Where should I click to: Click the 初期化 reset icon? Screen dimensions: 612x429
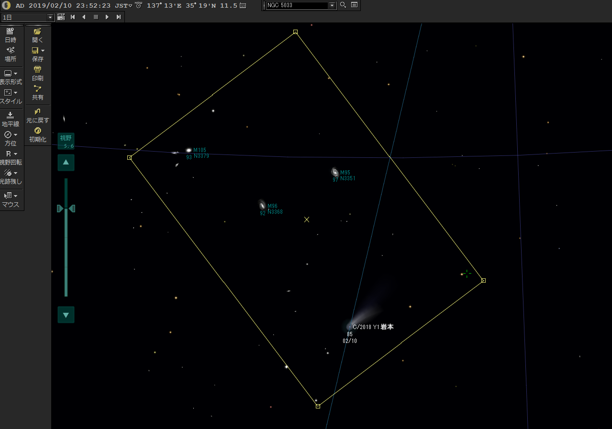[37, 131]
